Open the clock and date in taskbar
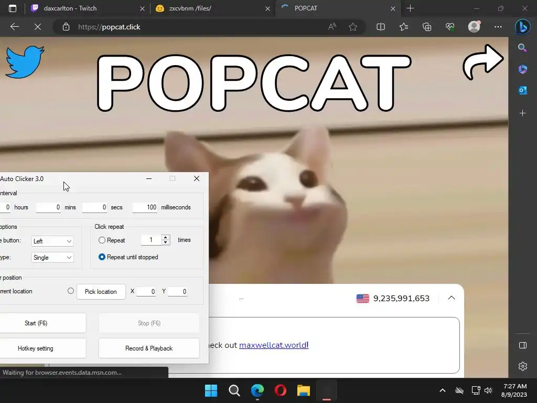 tap(514, 390)
